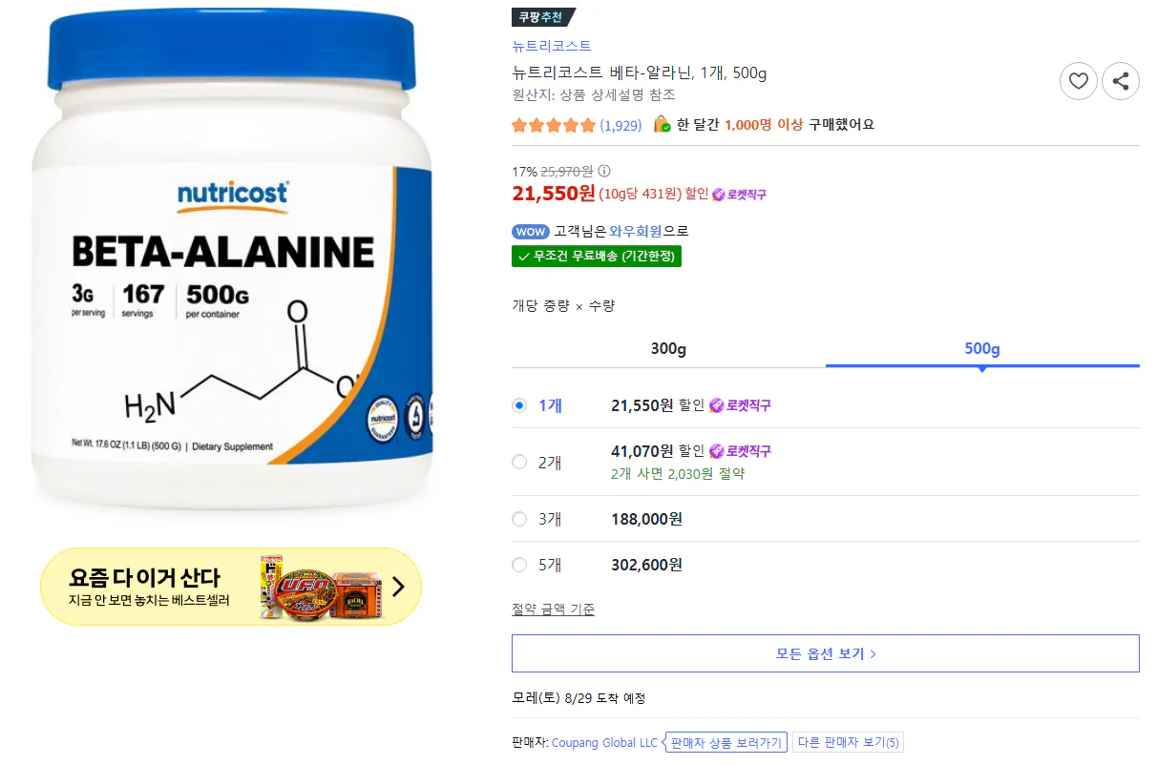This screenshot has width=1157, height=765.
Task: Open the share icon button
Action: [x=1121, y=81]
